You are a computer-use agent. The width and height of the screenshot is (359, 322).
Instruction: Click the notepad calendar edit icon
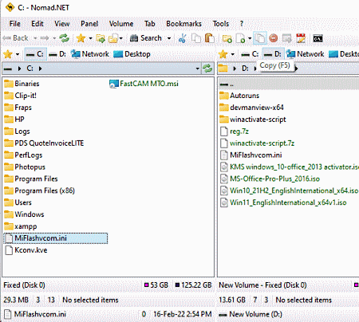pos(301,38)
